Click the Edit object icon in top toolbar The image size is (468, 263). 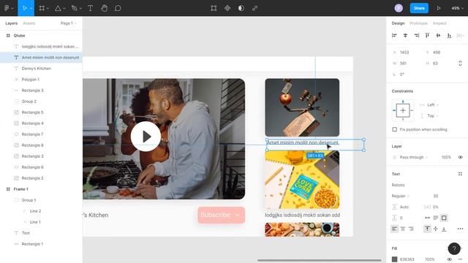tap(214, 8)
